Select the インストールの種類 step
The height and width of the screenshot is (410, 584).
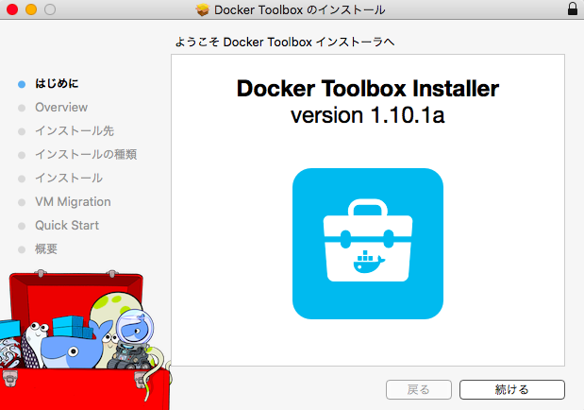[x=86, y=154]
